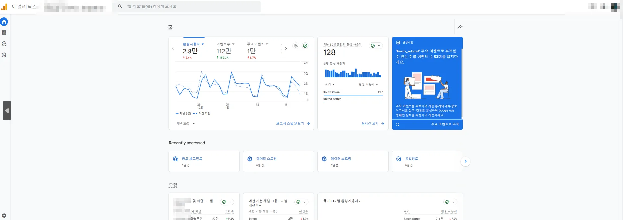Screen dimensions: 623x220
Task: Click the search magnifier icon
Action: click(120, 6)
